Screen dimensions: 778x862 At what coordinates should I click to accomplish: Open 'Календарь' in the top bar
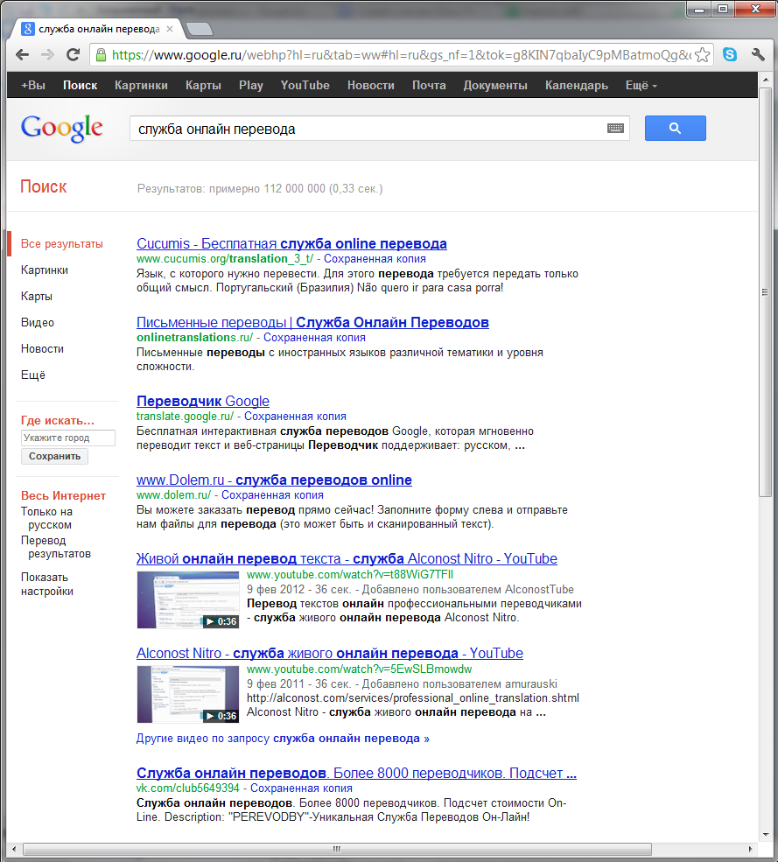tap(577, 85)
